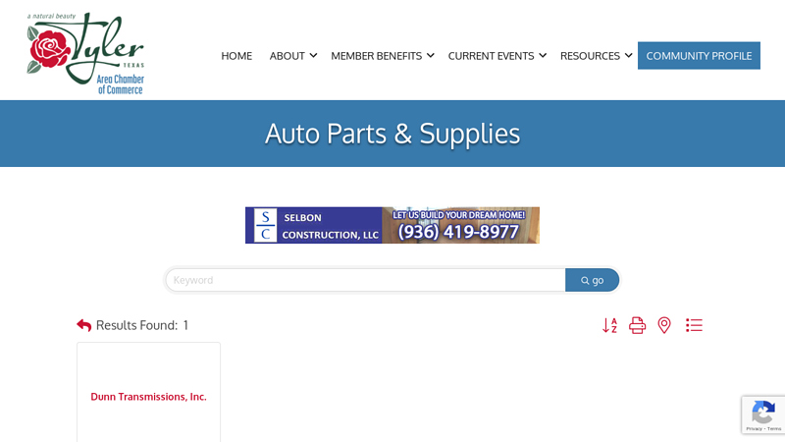The width and height of the screenshot is (785, 442).
Task: Click the Results Found: 1 text
Action: coord(142,325)
